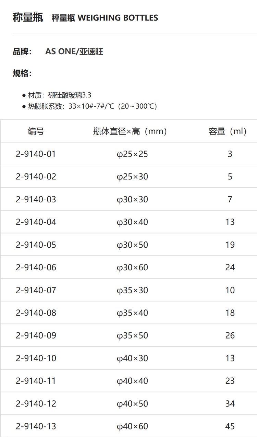Click the φ40×50 dimension cell
Viewport: 257px width, 437px height.
(x=132, y=403)
